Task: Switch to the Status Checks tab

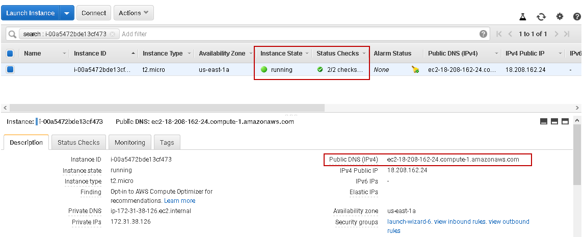Action: pyautogui.click(x=79, y=143)
